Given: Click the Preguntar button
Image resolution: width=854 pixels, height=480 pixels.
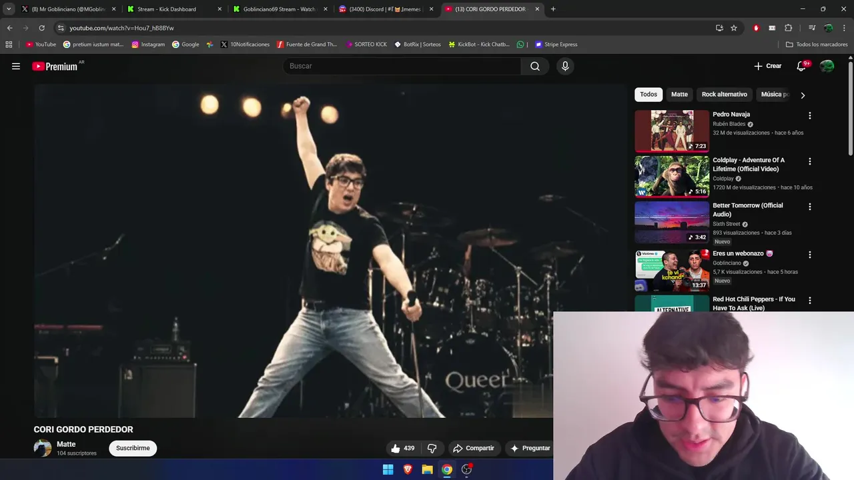Looking at the screenshot, I should click(530, 448).
